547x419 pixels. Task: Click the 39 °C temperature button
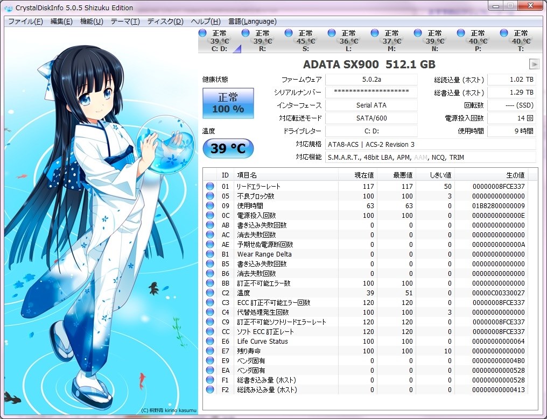tap(228, 148)
